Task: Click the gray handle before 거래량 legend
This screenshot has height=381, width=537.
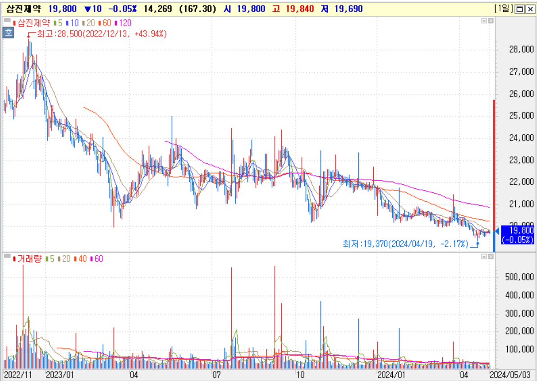Action: [7, 256]
